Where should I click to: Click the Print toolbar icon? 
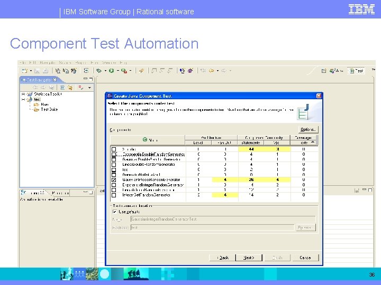coord(45,71)
